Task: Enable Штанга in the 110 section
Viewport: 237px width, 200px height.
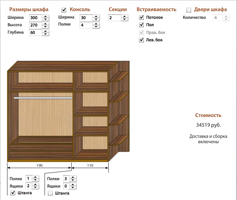Action: coord(50,193)
